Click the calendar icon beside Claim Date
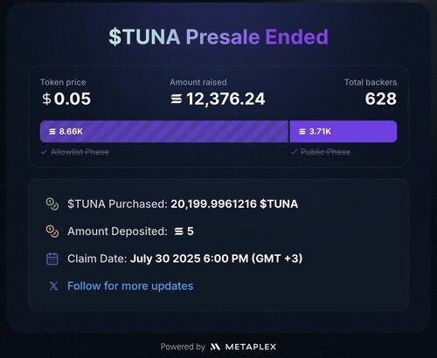The height and width of the screenshot is (358, 437). [x=52, y=258]
